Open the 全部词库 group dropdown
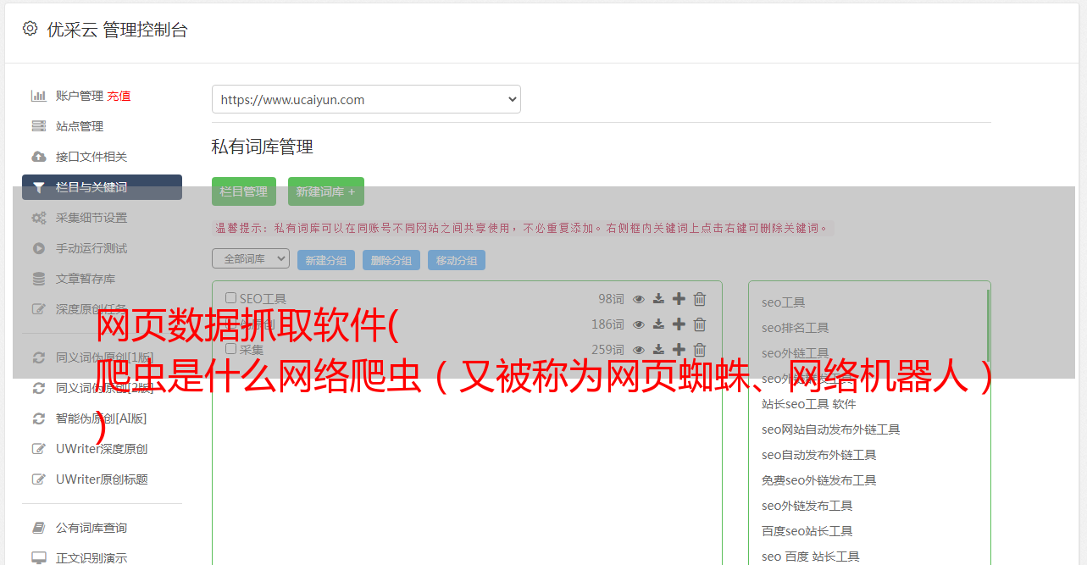 (x=251, y=258)
